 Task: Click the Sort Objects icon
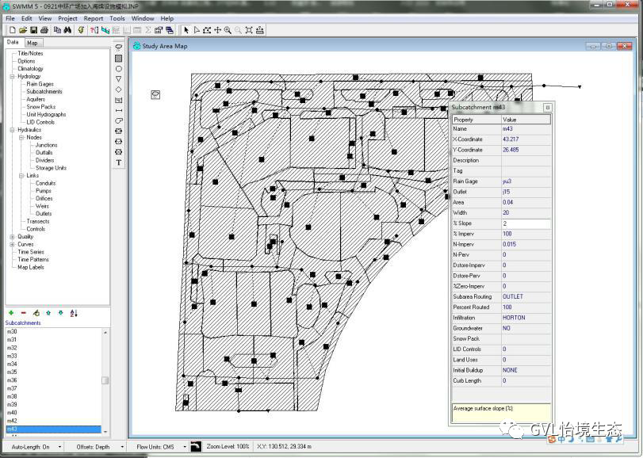point(73,313)
